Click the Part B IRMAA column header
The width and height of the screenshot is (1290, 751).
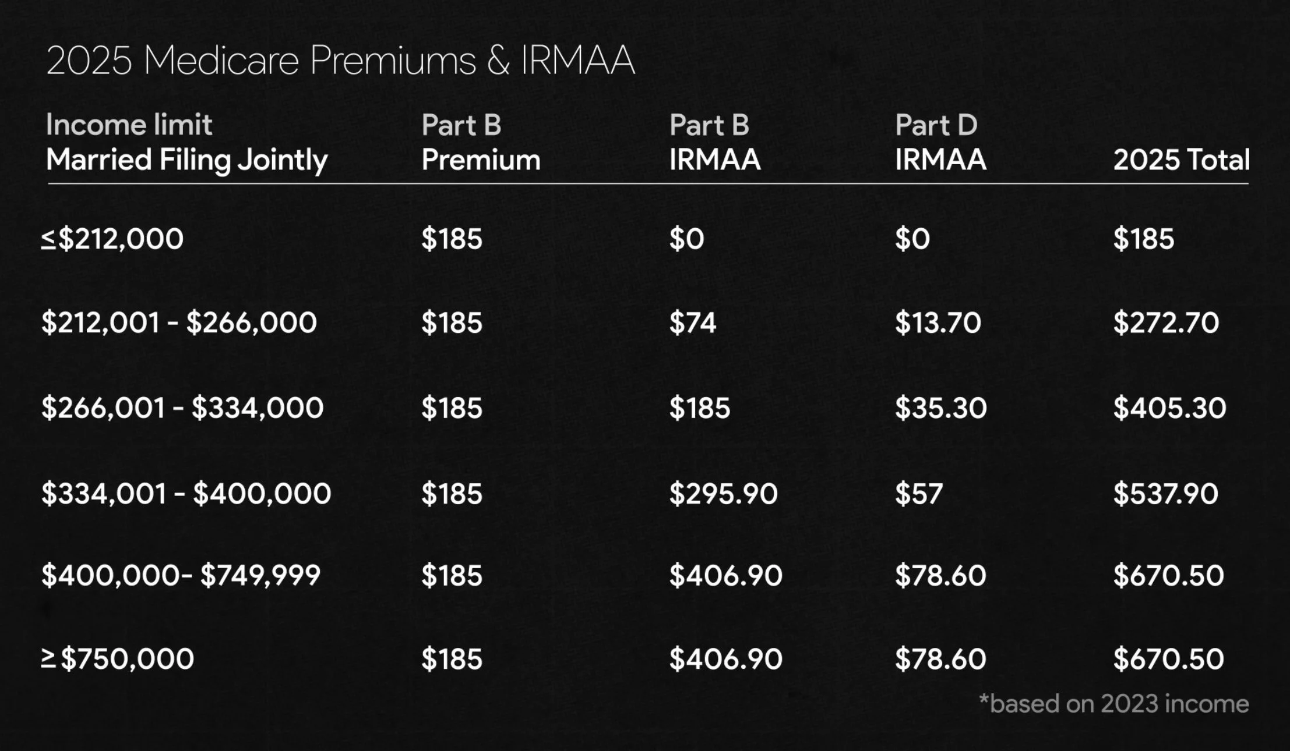click(715, 142)
